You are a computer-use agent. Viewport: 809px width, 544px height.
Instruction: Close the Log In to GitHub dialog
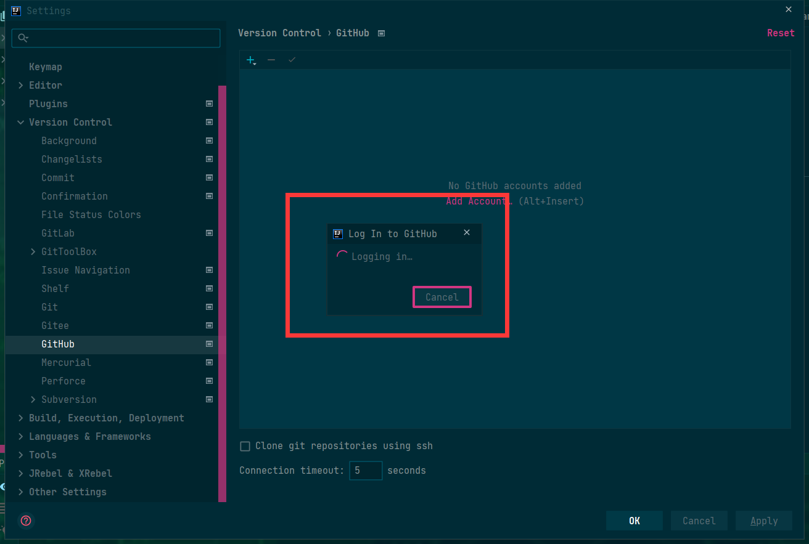[467, 232]
